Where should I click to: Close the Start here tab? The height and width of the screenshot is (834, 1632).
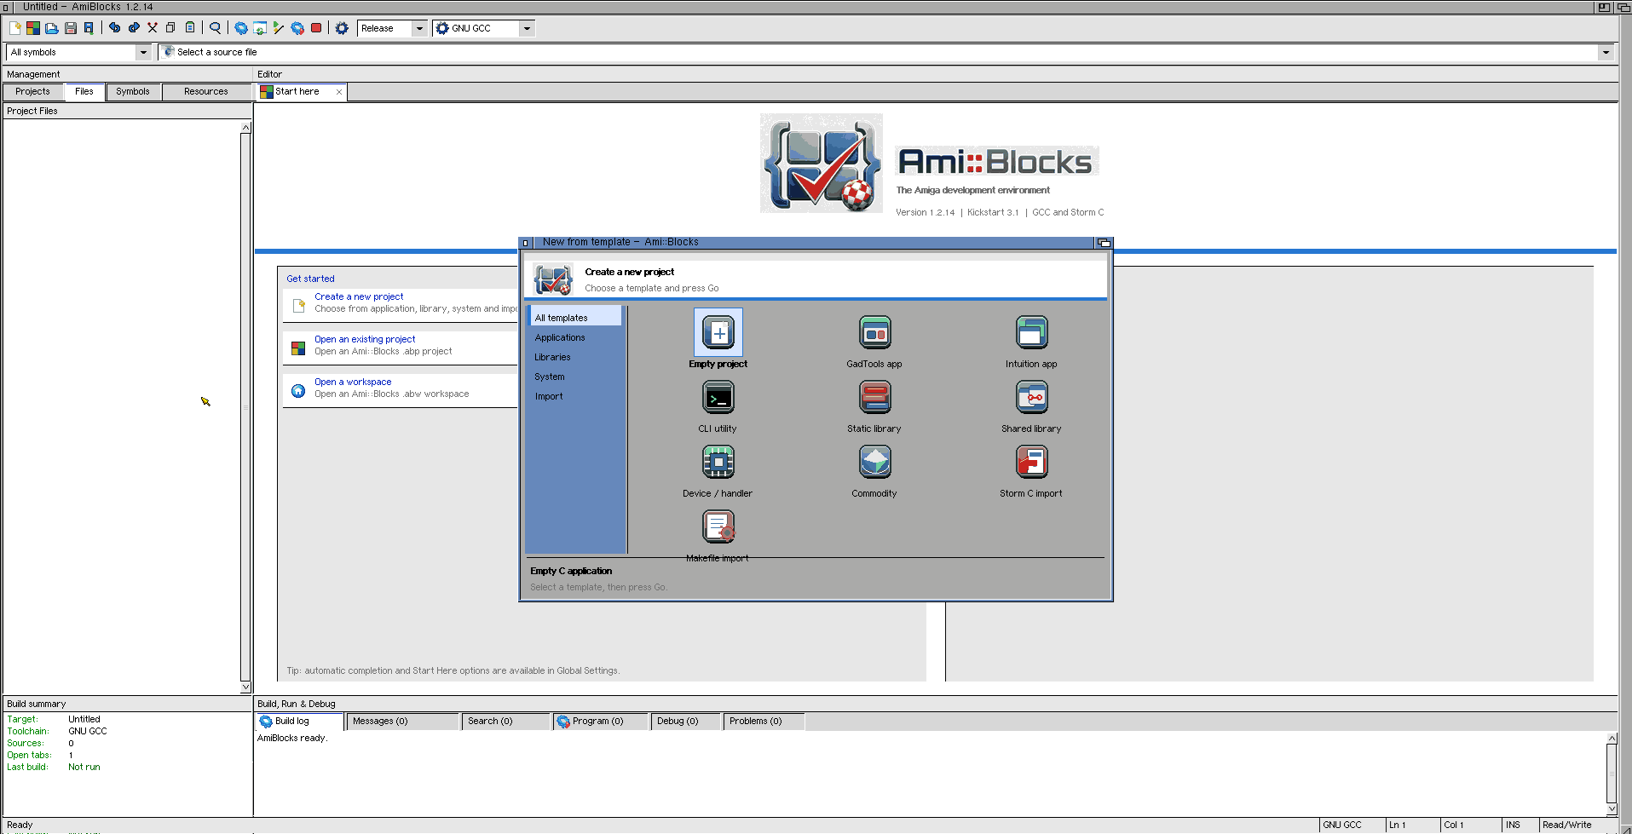pyautogui.click(x=339, y=92)
